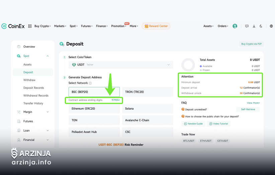
Task: Open the More menu
Action: pyautogui.click(x=134, y=26)
